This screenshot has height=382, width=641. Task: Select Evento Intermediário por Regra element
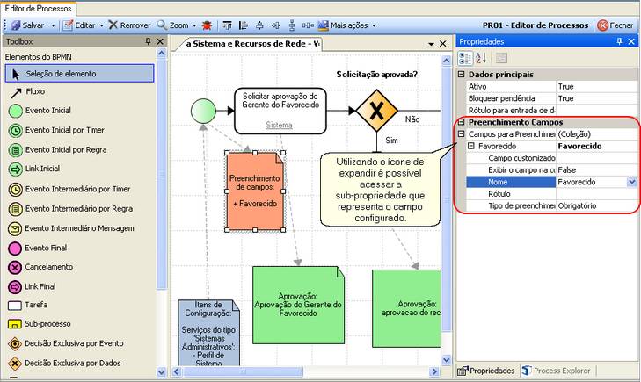(x=70, y=208)
